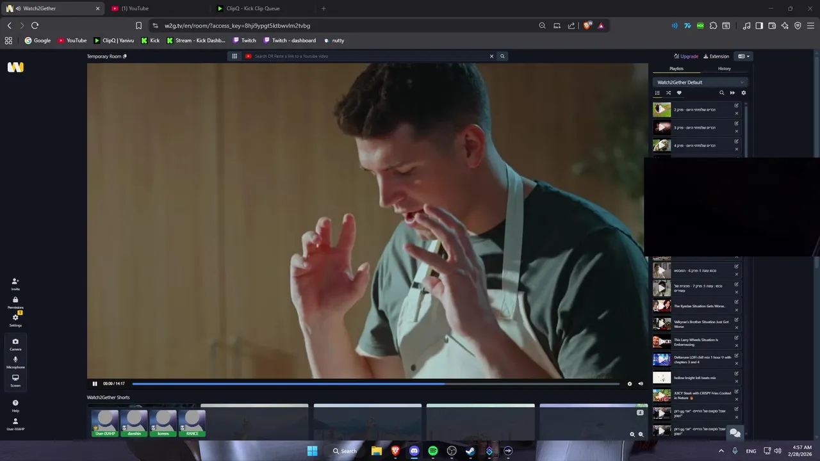
Task: Edit 'JUICY Steak with CRISPY Fries' item
Action: pos(736,392)
